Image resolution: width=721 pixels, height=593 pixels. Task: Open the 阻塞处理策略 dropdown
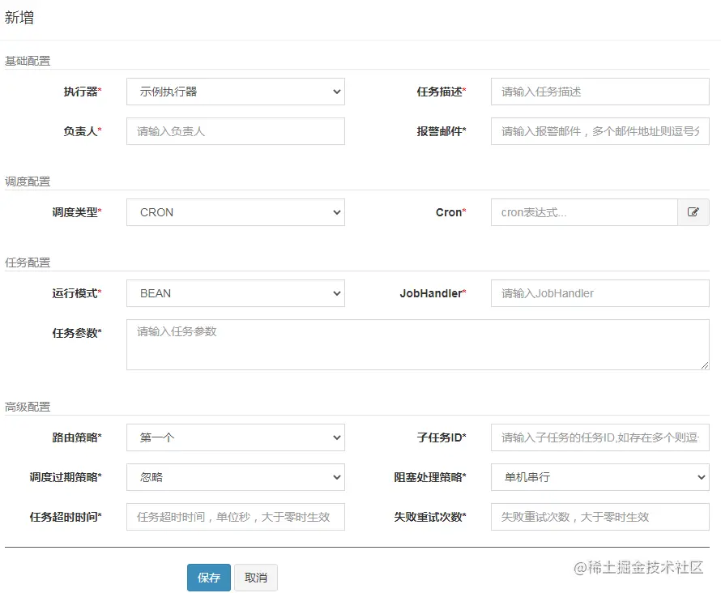[600, 477]
